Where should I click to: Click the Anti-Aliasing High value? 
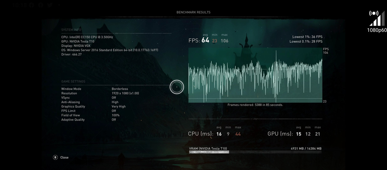[x=115, y=102]
